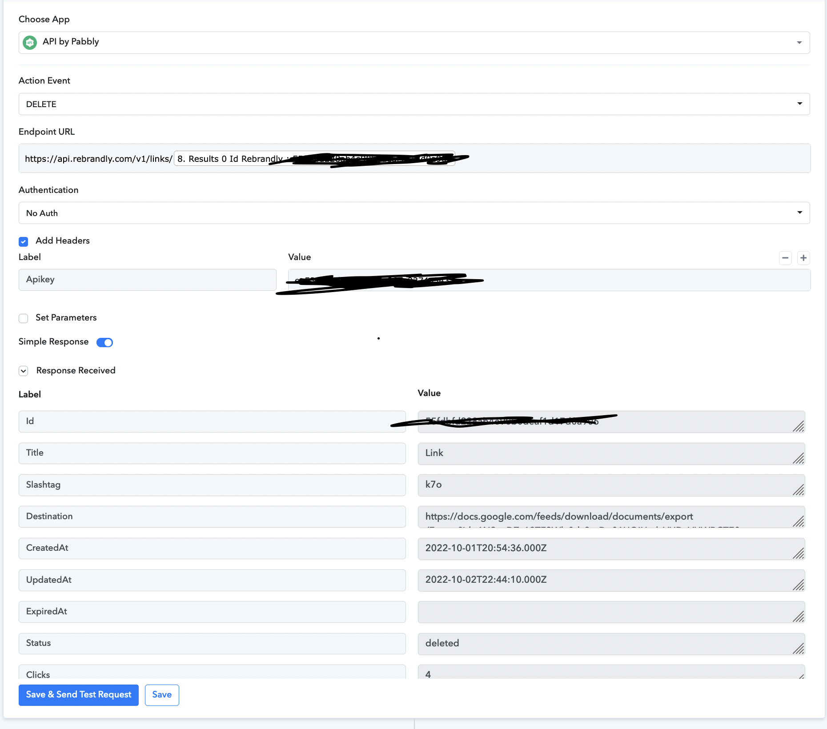Grab the resize handle of deleted value field

(x=799, y=649)
